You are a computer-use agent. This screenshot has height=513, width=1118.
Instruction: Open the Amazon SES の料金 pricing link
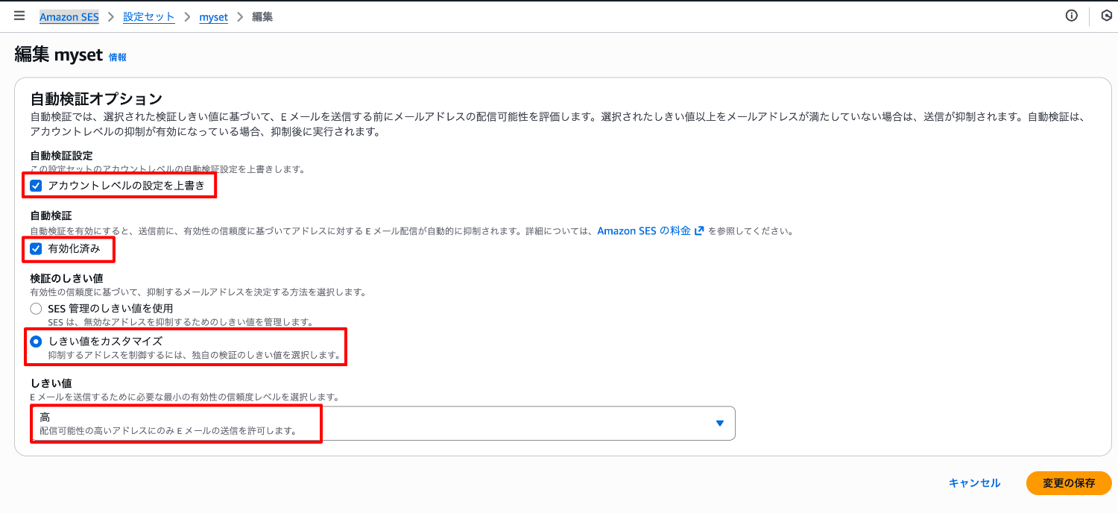click(642, 230)
